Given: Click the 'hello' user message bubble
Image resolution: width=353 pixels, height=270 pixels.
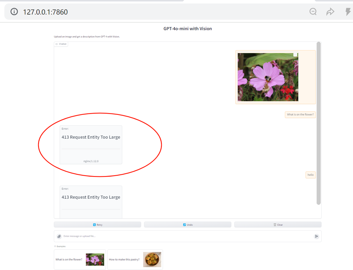Looking at the screenshot, I should (x=311, y=175).
